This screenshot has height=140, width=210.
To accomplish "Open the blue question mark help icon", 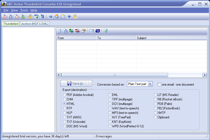I will click(x=51, y=16).
